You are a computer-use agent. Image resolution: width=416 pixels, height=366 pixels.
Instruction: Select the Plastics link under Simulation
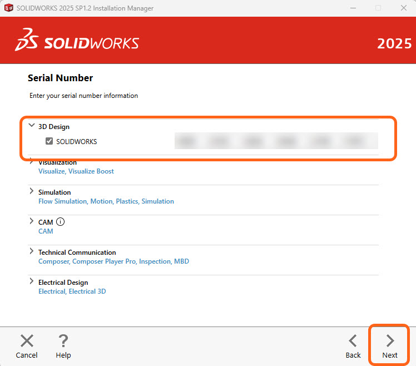[x=127, y=201]
